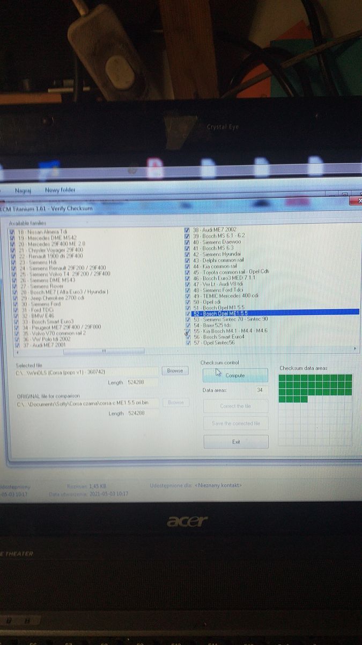Toggle checkbox for Bosch Opel ME1.5.5
Image resolution: width=362 pixels, height=645 pixels.
point(187,313)
